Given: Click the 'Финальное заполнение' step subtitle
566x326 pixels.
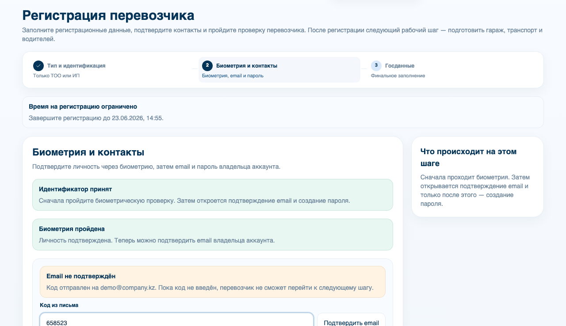Looking at the screenshot, I should tap(398, 76).
